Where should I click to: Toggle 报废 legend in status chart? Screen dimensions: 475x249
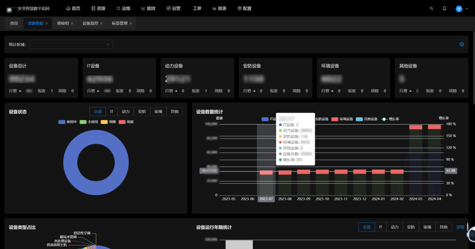tap(126, 122)
